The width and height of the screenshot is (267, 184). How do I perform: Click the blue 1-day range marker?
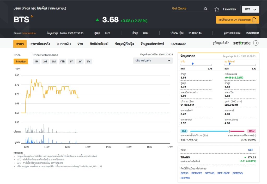click(x=193, y=64)
